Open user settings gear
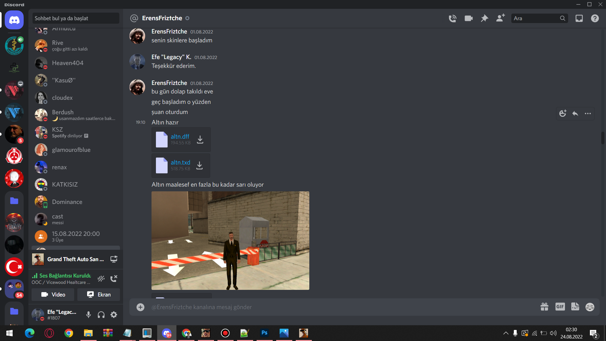Viewport: 606px width, 341px height. click(114, 314)
